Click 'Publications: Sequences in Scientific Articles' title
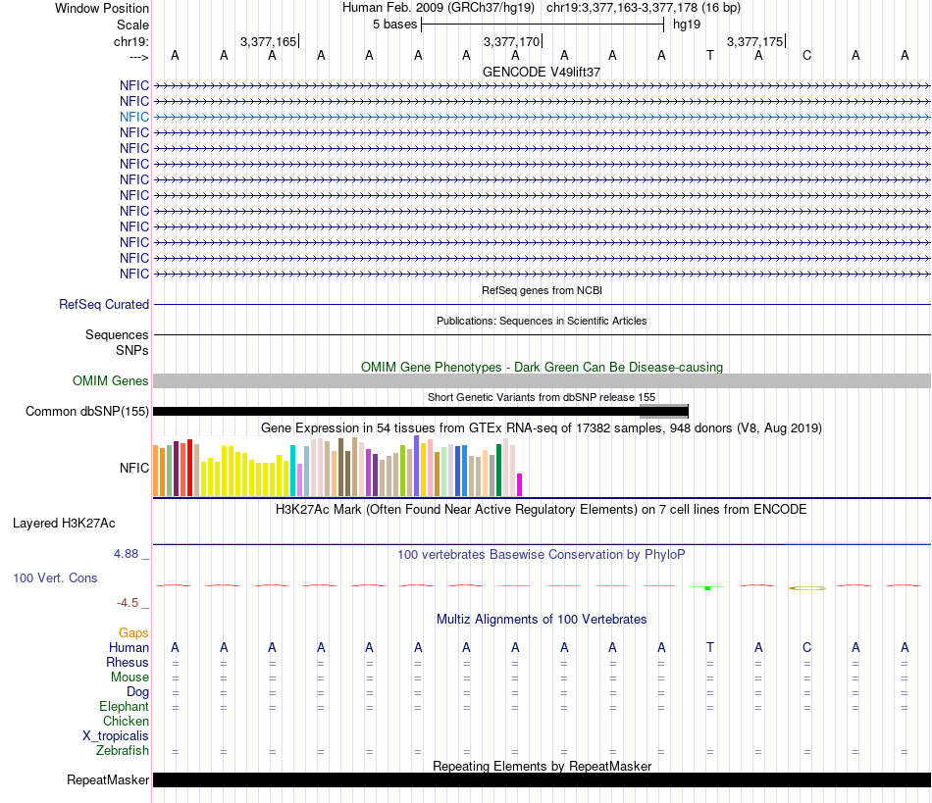Screen dimensions: 932x803 tap(542, 321)
